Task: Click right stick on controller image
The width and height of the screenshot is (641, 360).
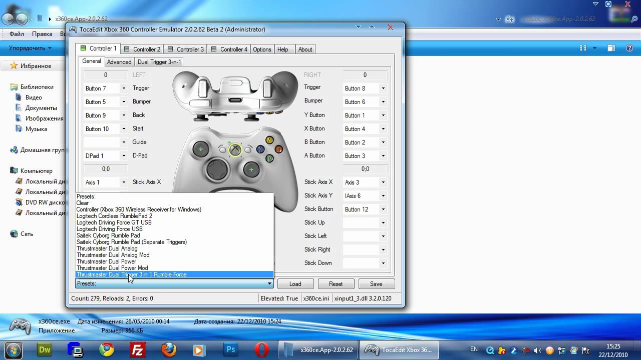Action: click(251, 170)
